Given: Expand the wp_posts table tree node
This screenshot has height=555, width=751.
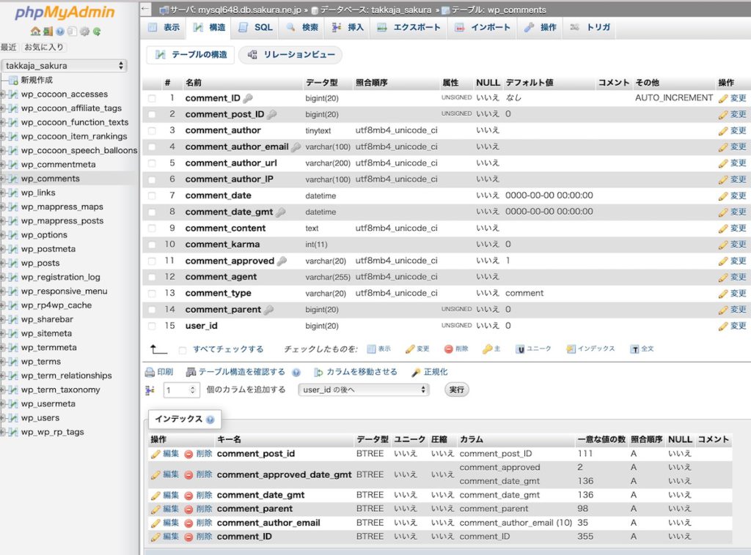Looking at the screenshot, I should (4, 263).
